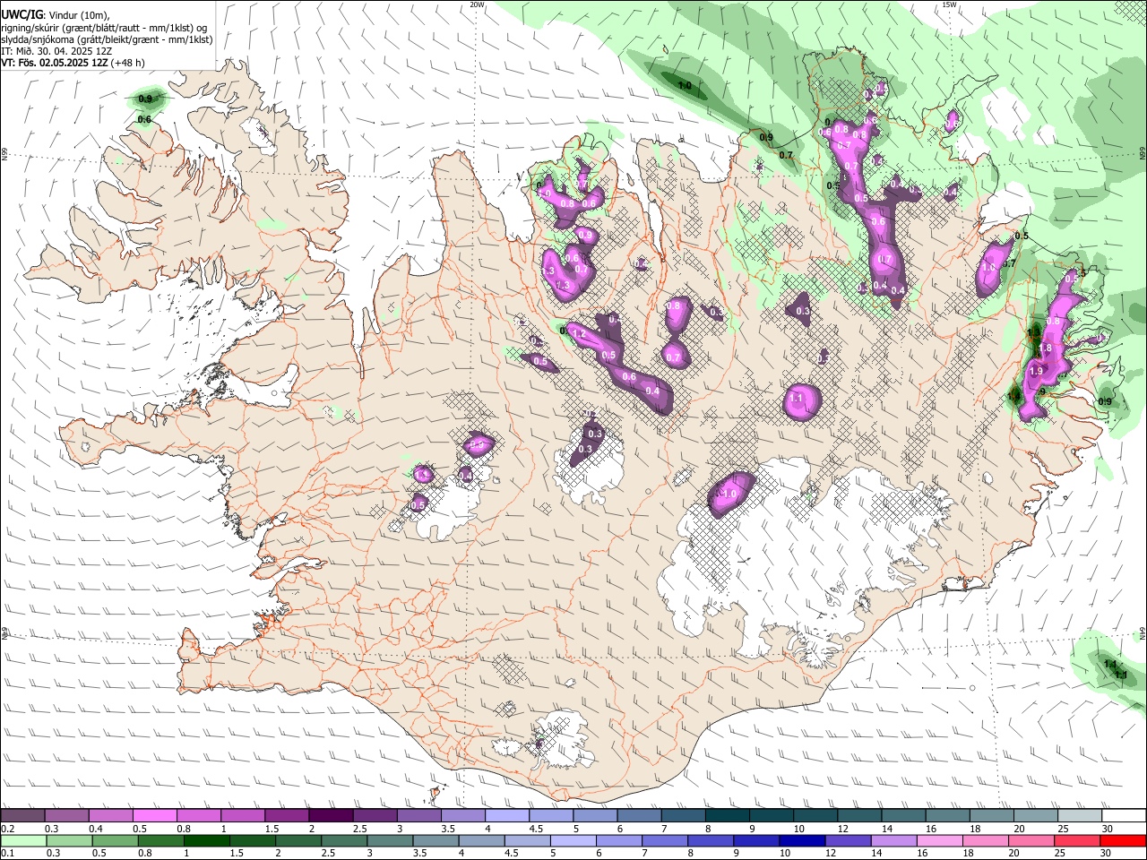Select the upper-row 2 darkest purple swatch

(331, 816)
